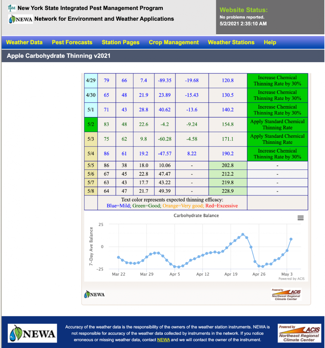Click the NEWA logo below the chart

coord(95,294)
